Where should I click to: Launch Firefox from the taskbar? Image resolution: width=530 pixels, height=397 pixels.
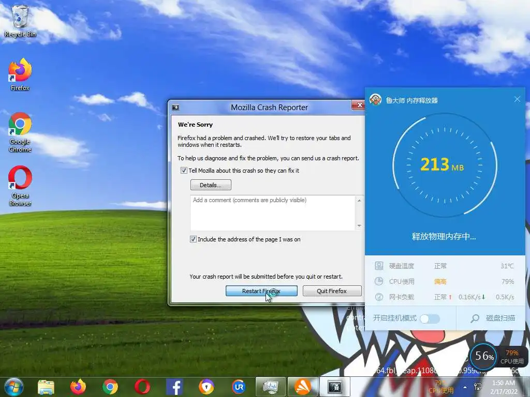(78, 387)
